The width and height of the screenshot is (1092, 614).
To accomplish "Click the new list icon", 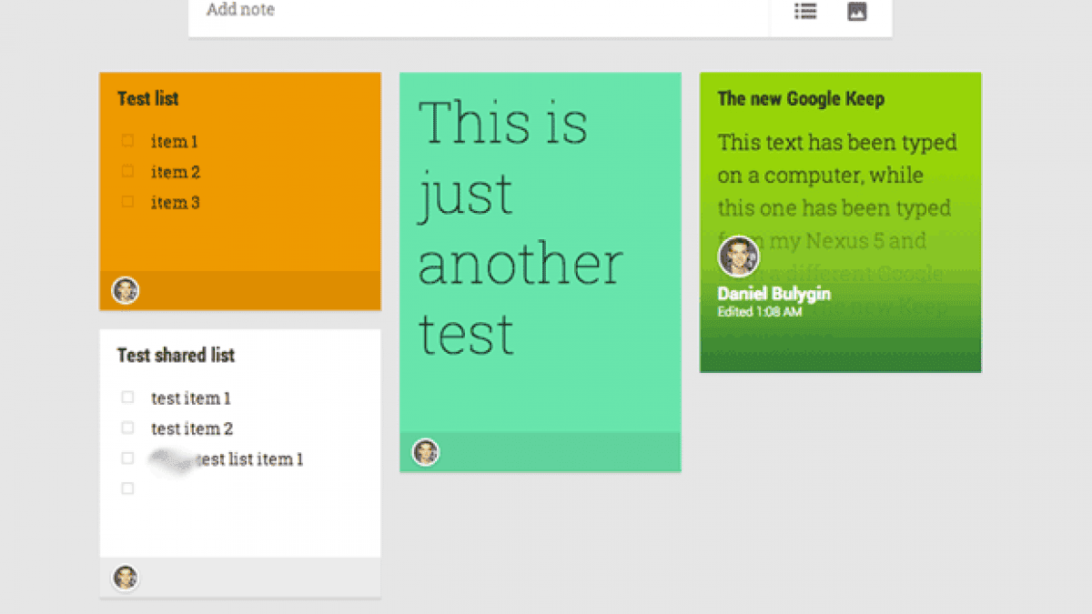I will (x=805, y=12).
